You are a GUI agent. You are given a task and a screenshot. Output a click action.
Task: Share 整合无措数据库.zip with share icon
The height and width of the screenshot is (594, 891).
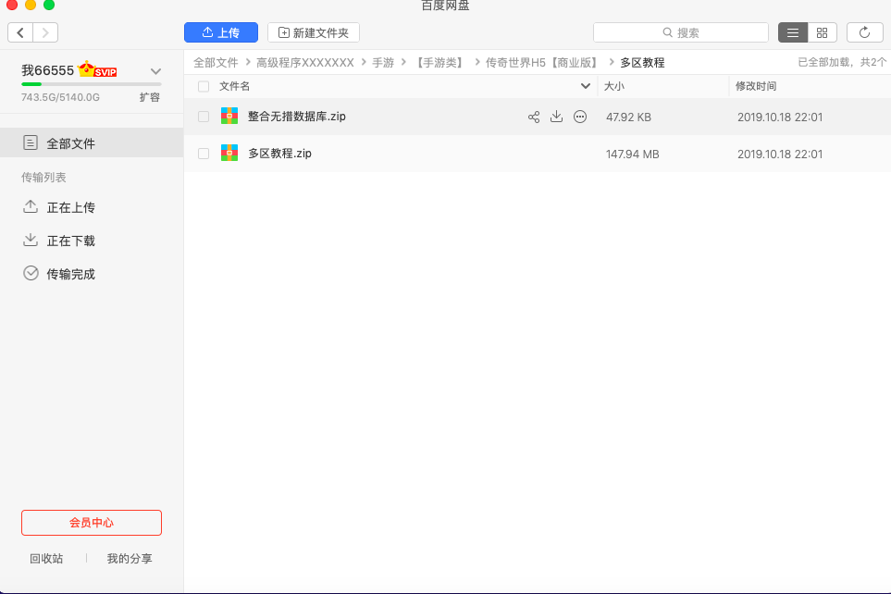tap(534, 118)
